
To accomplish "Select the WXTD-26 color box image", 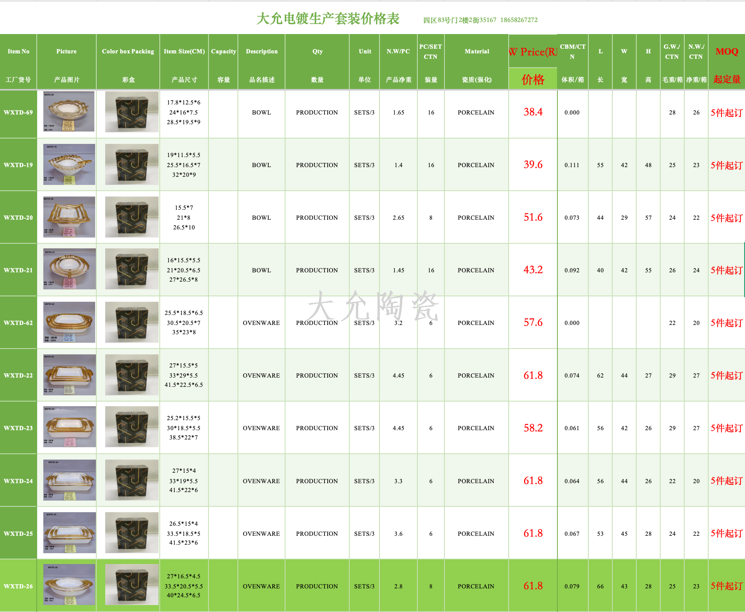I will point(132,585).
